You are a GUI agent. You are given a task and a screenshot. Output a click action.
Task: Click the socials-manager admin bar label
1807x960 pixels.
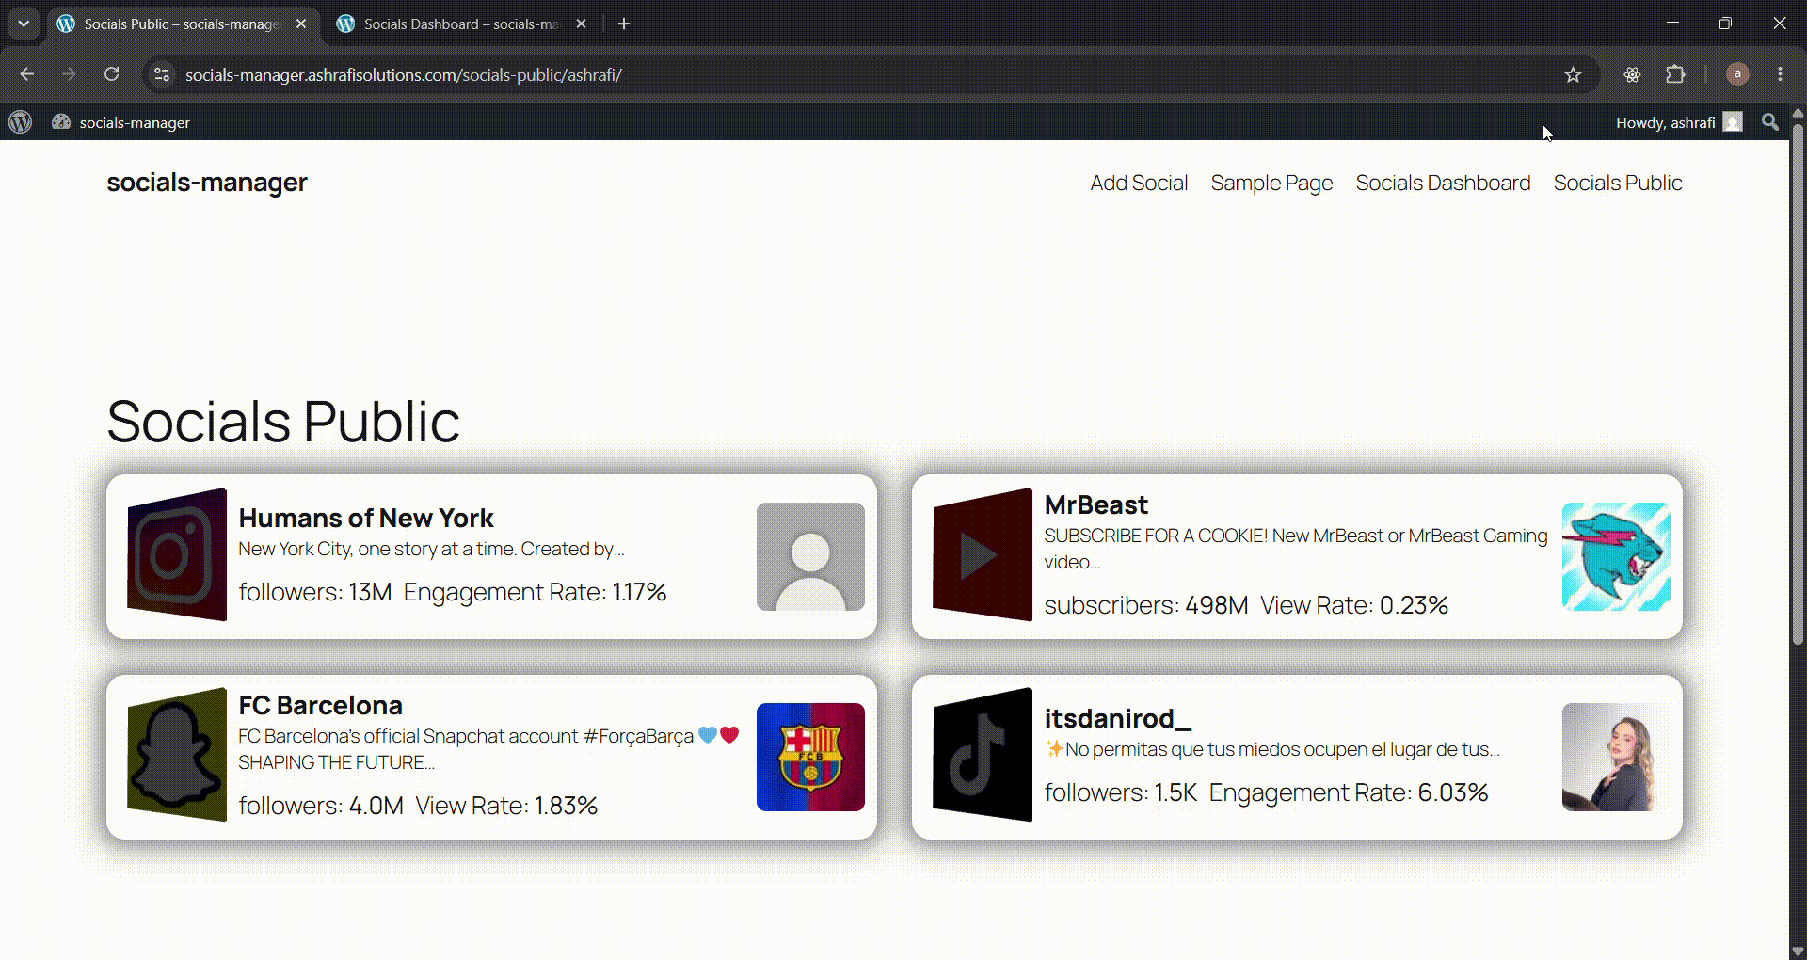(135, 122)
